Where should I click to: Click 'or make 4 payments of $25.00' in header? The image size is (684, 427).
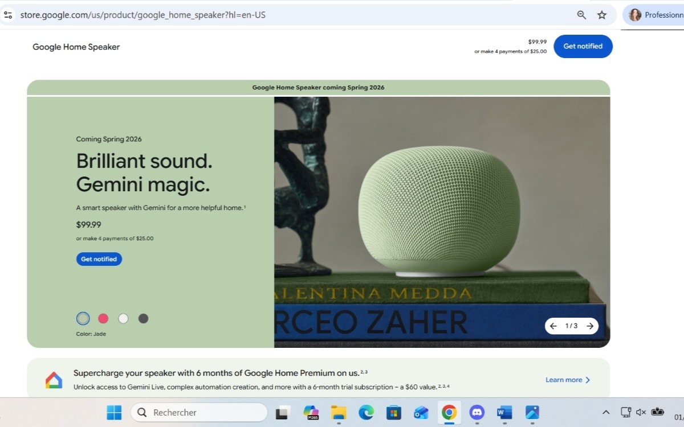[510, 51]
